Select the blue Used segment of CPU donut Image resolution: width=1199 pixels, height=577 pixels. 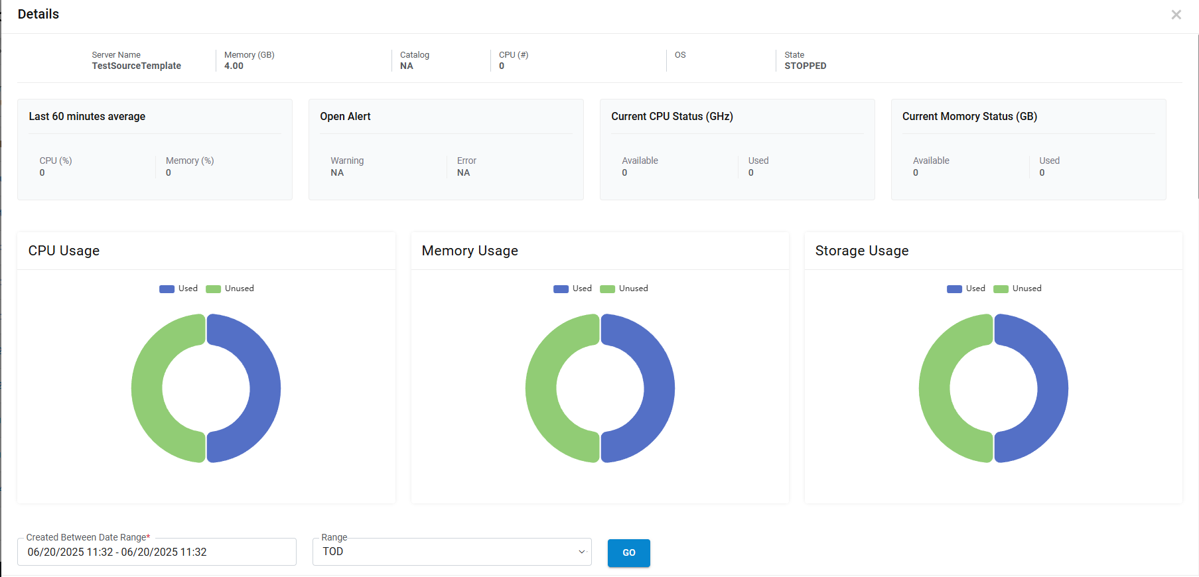[x=265, y=388]
